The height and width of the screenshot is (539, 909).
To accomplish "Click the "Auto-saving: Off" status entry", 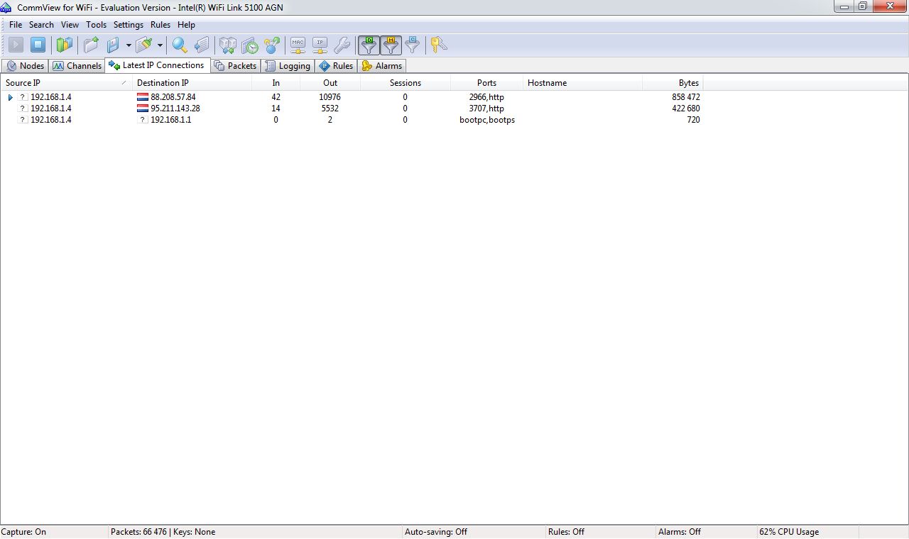I will [x=436, y=532].
